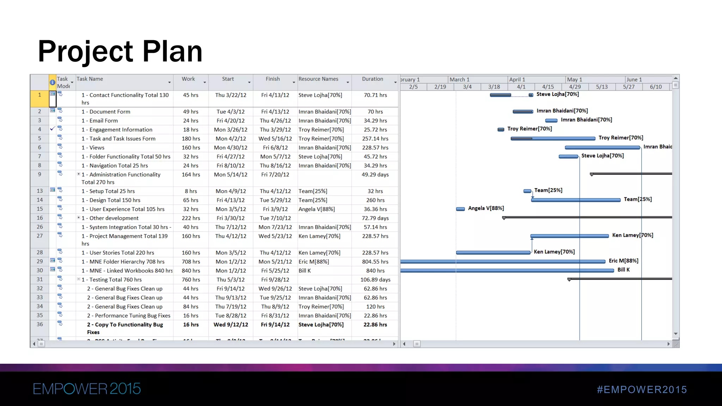Click the completed checkmark icon in row 4
Screen dimensions: 722x406
52,129
